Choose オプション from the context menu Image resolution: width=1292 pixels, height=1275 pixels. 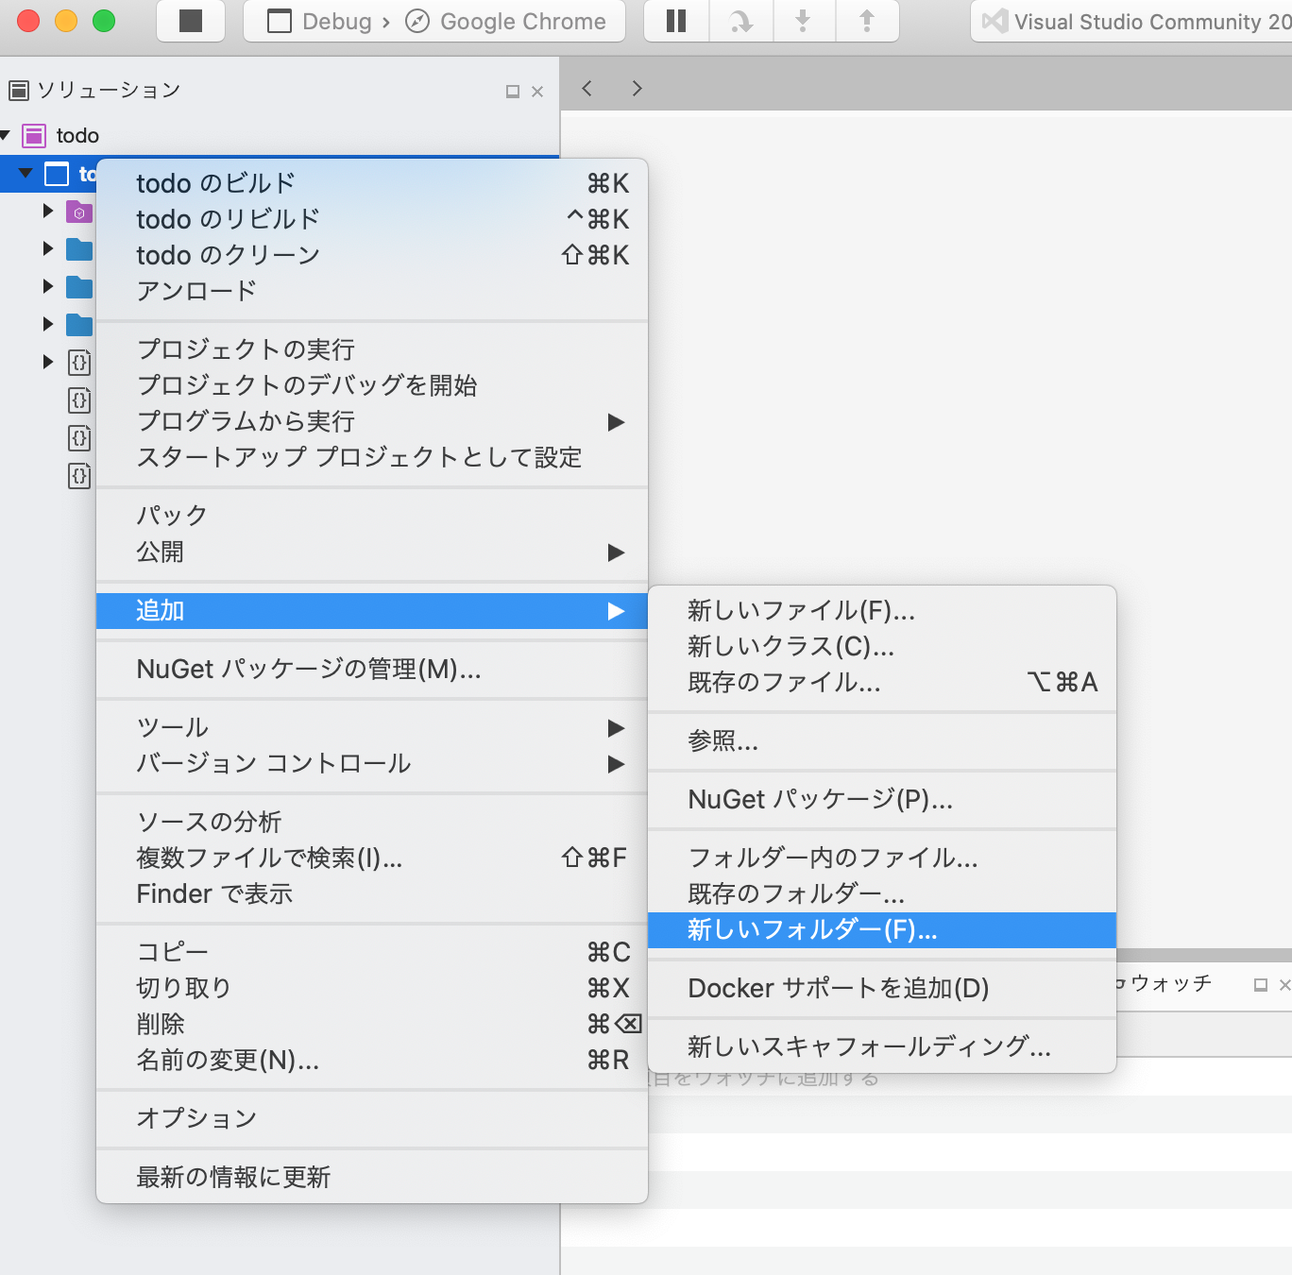(x=372, y=1118)
